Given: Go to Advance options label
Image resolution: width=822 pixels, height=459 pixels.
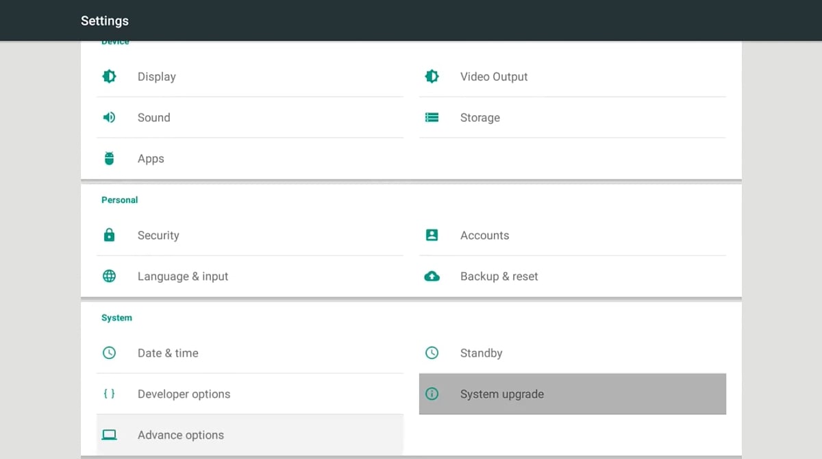Looking at the screenshot, I should pyautogui.click(x=181, y=435).
